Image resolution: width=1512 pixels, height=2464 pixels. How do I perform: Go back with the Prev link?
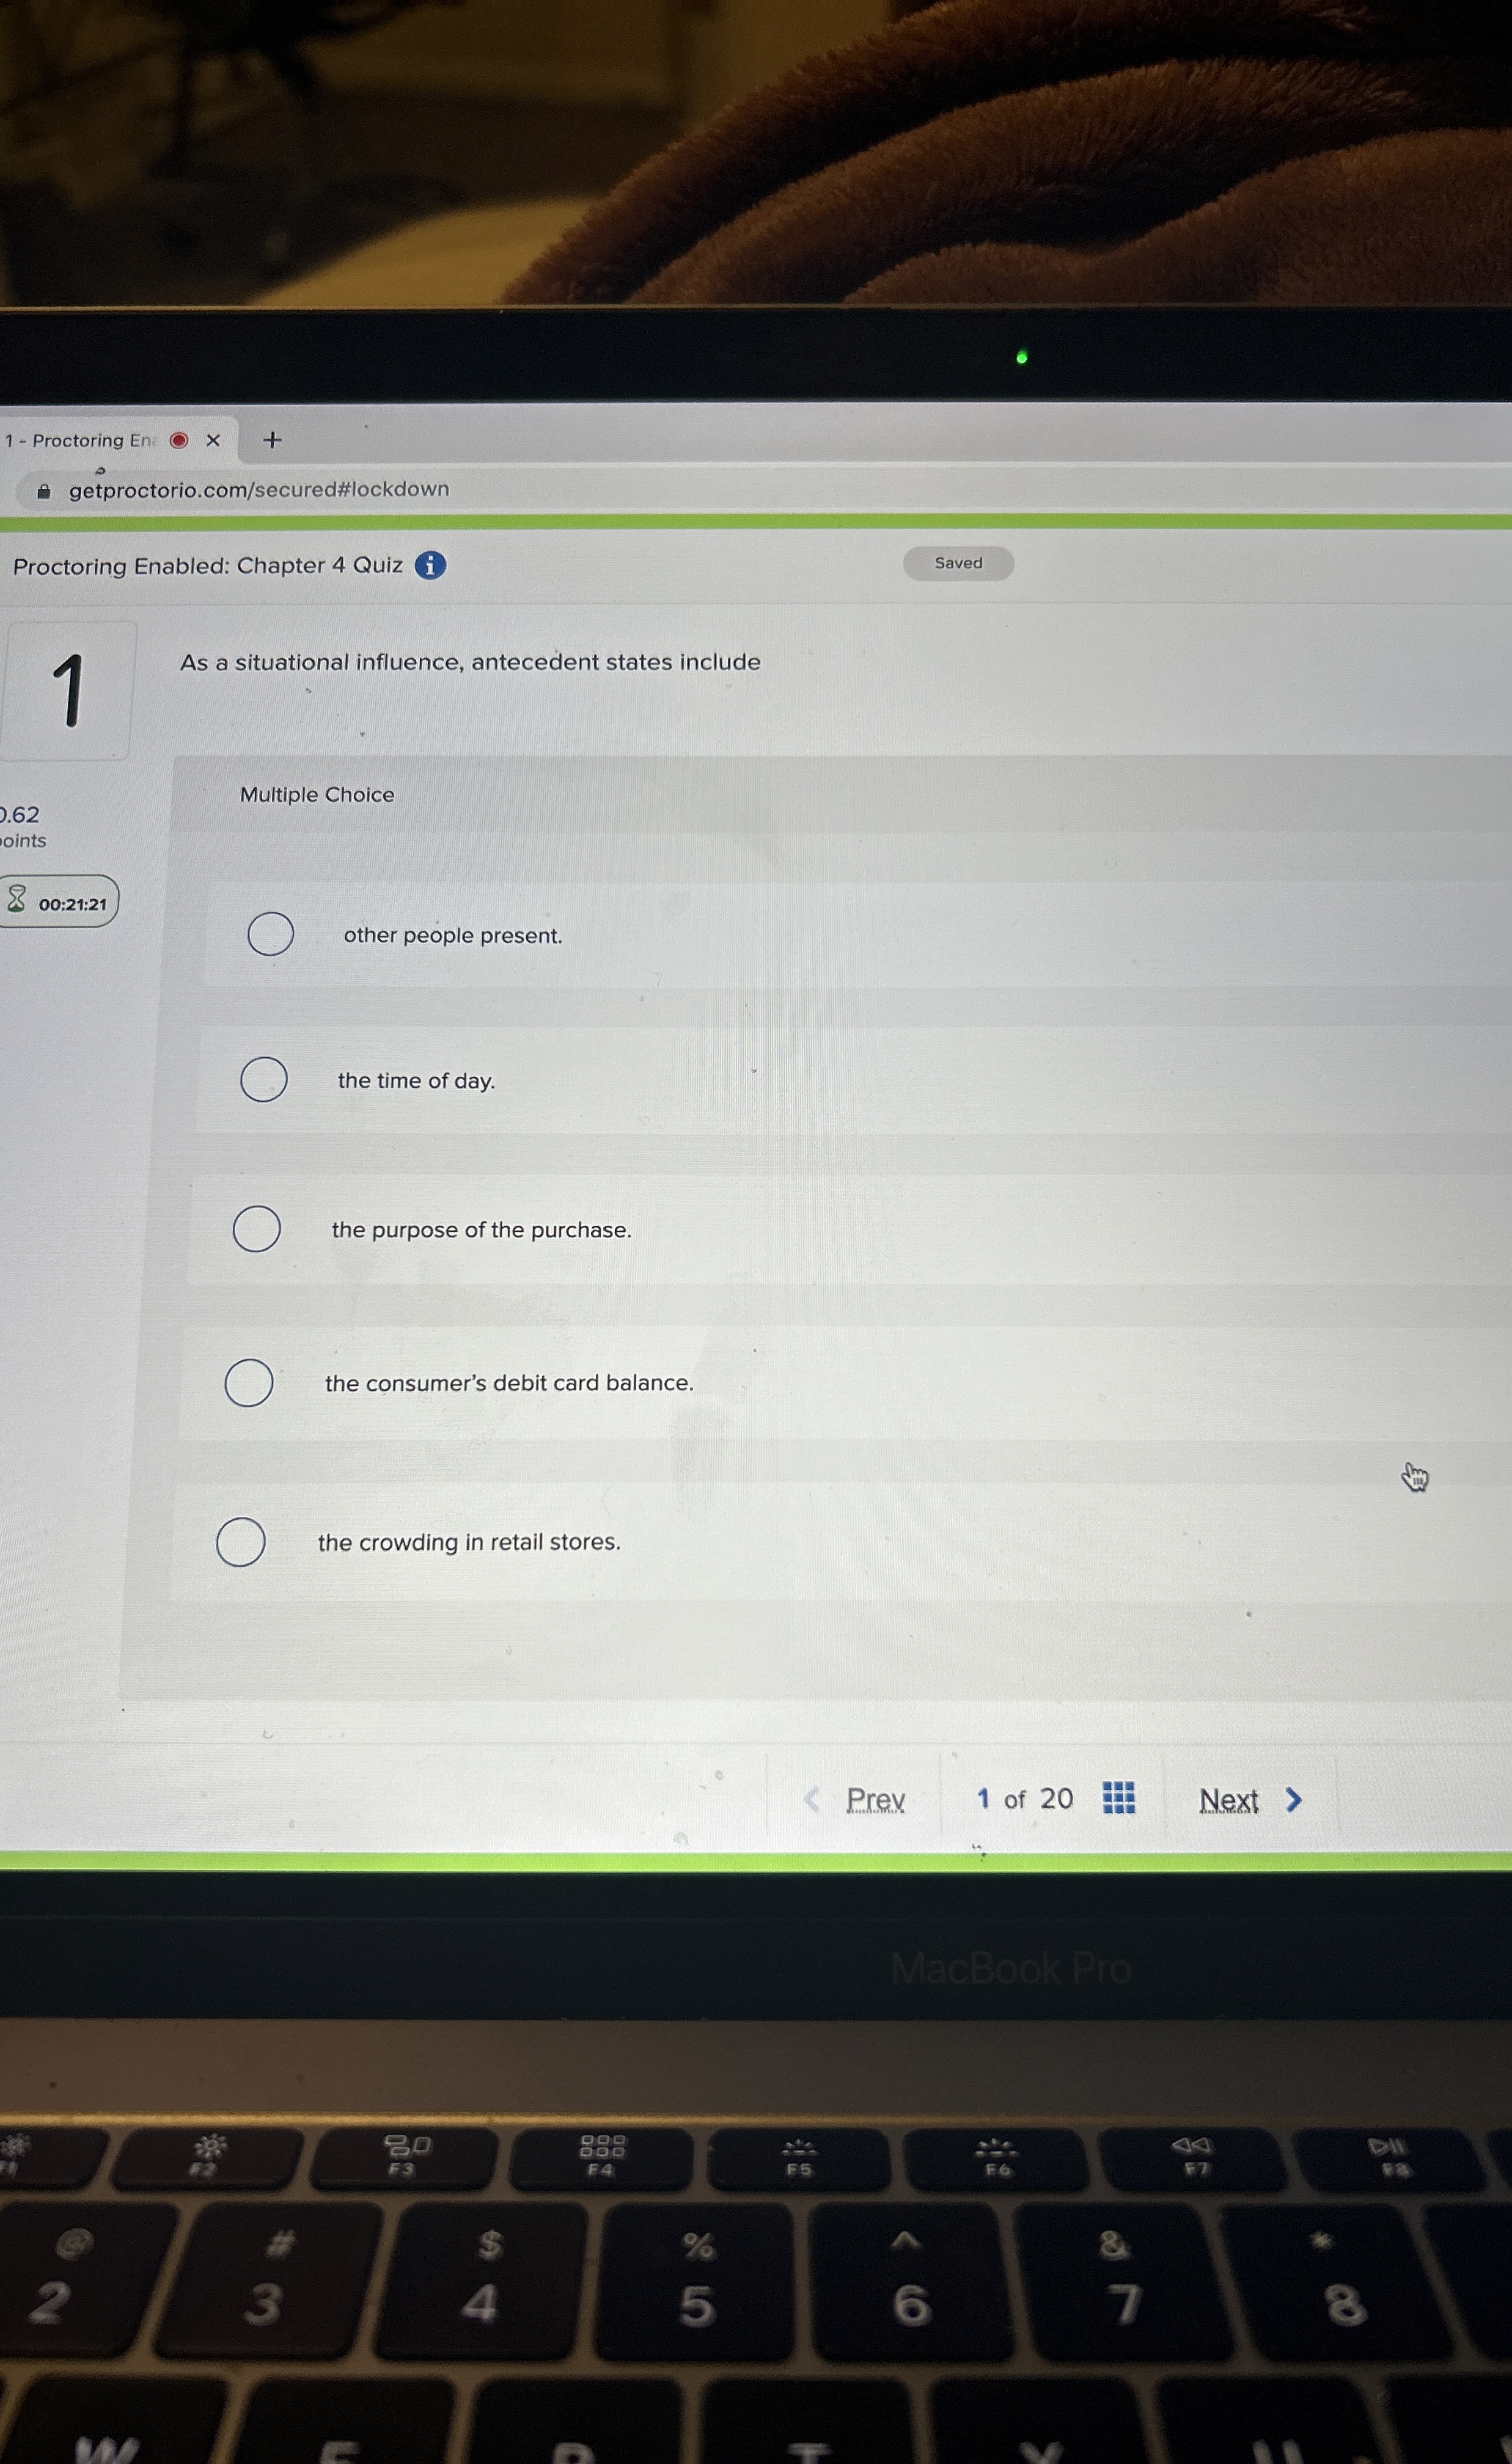(875, 1800)
